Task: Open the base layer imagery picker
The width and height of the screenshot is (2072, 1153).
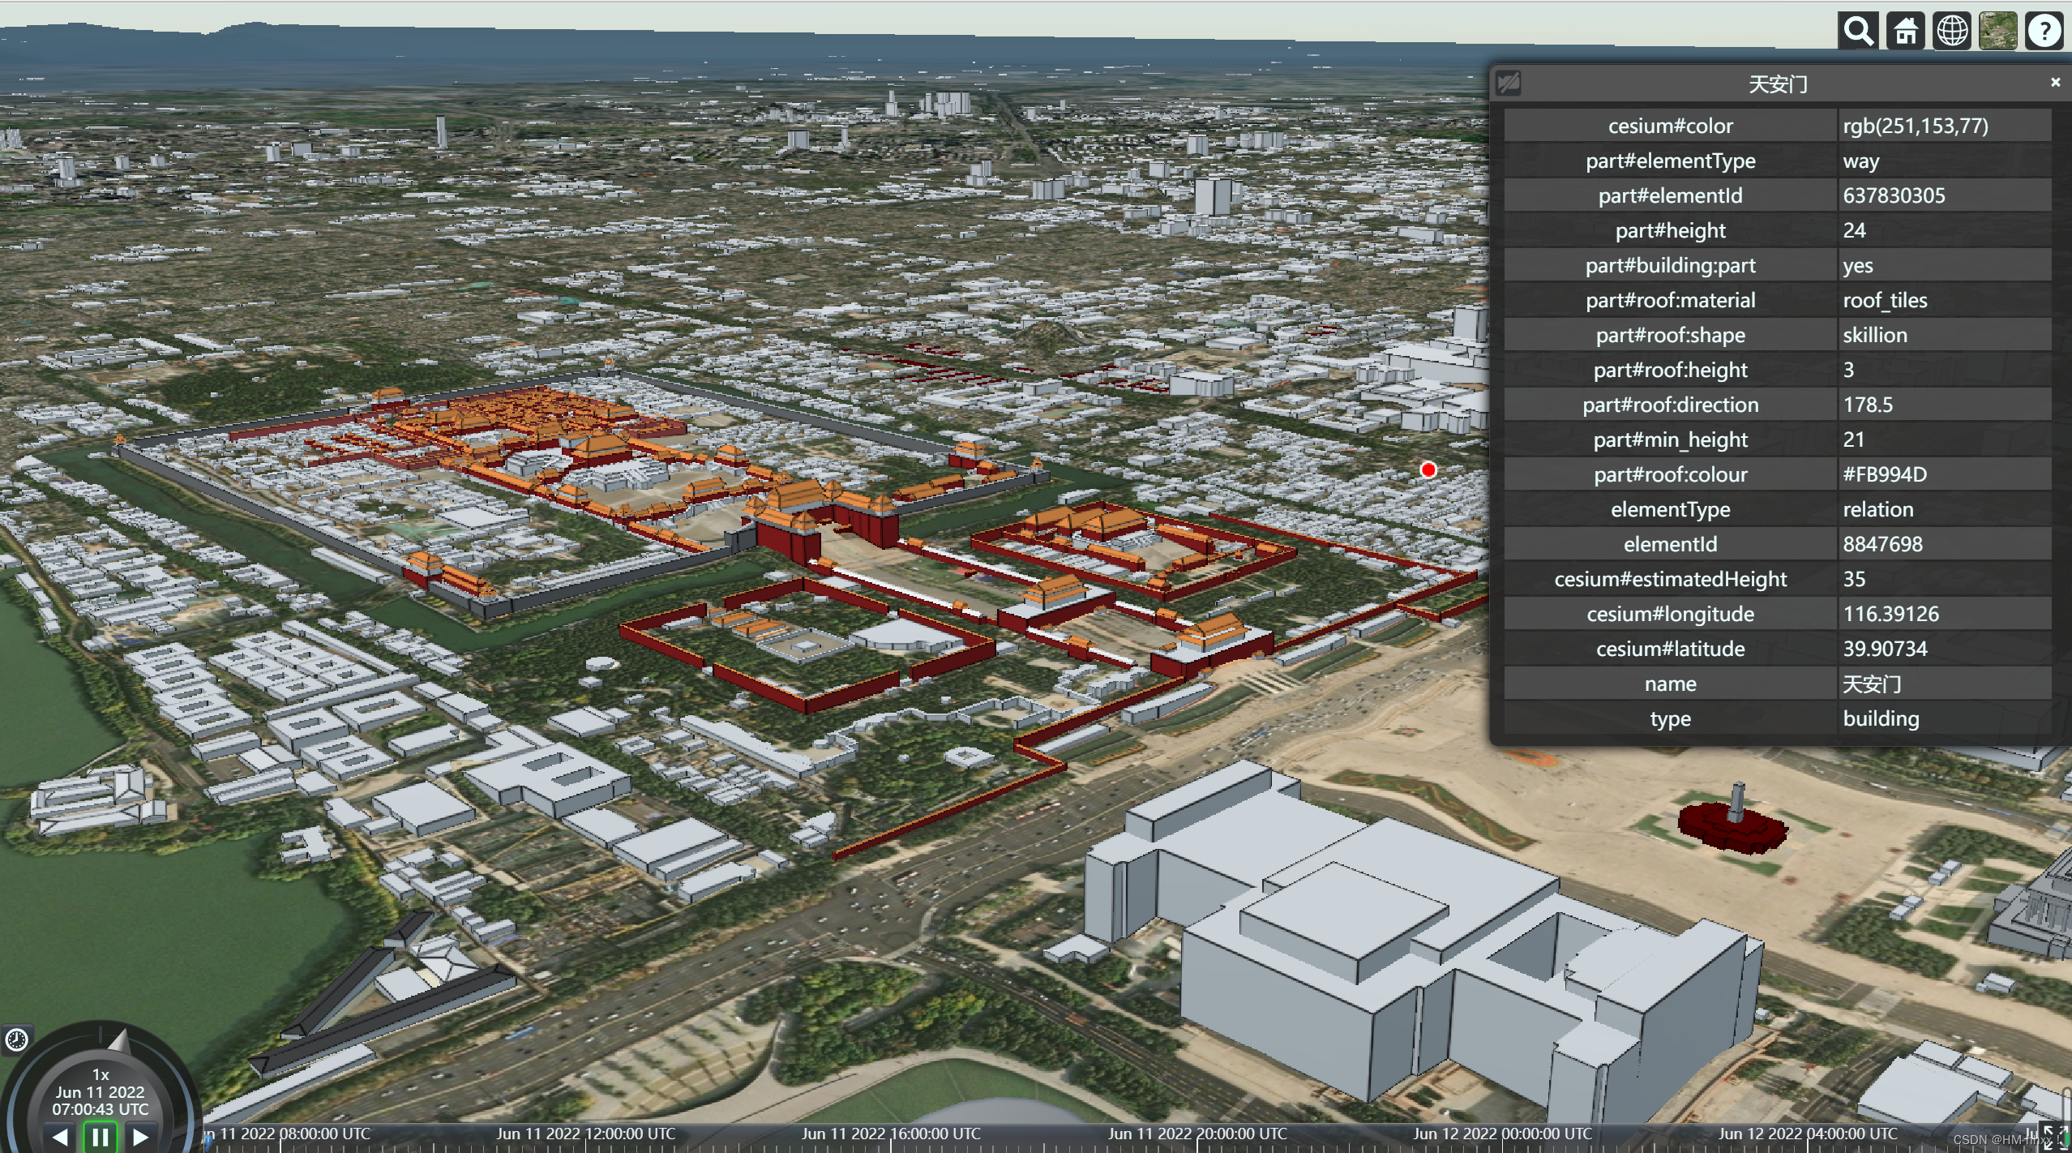Action: click(x=1997, y=32)
